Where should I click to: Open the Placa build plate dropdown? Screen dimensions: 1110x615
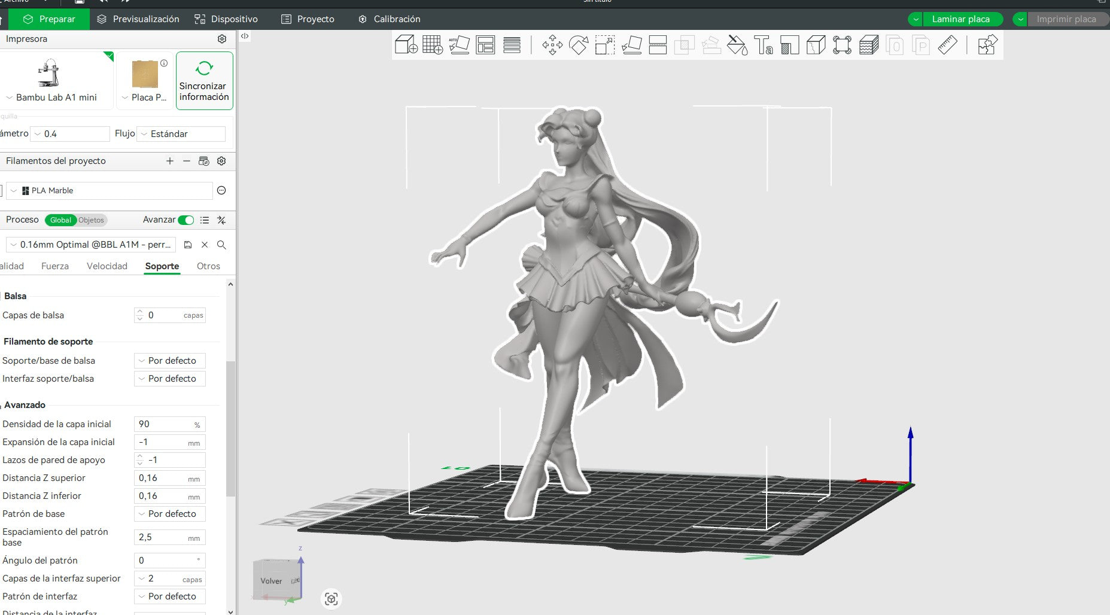tap(144, 98)
